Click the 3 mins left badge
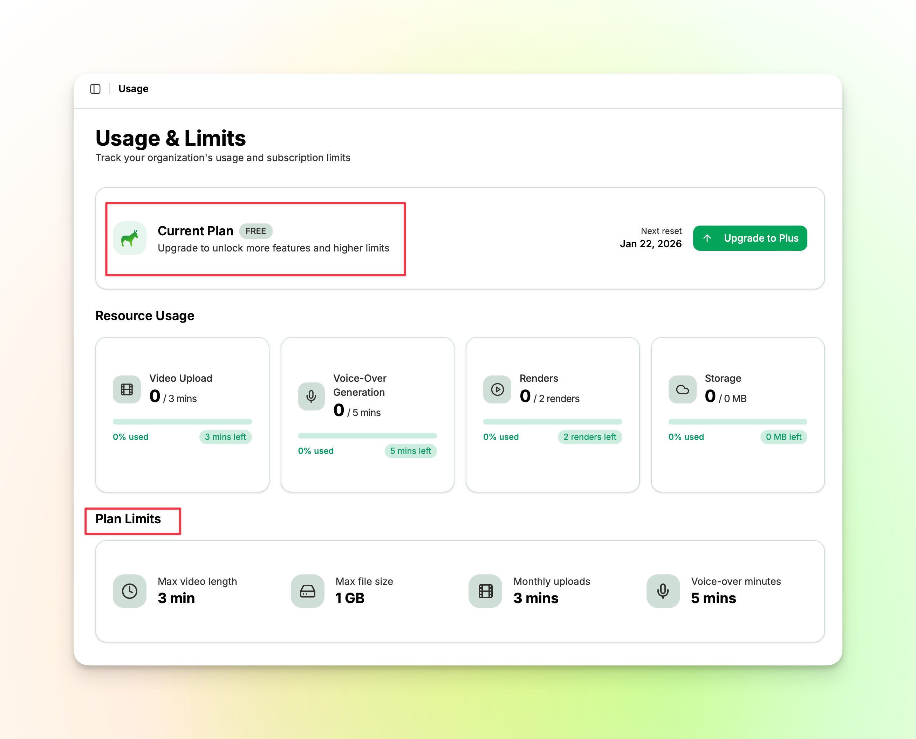Viewport: 916px width, 739px height. pyautogui.click(x=225, y=437)
